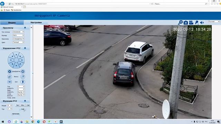Refresh the page in the address bar
This screenshot has height=124, width=221.
coord(152,4)
